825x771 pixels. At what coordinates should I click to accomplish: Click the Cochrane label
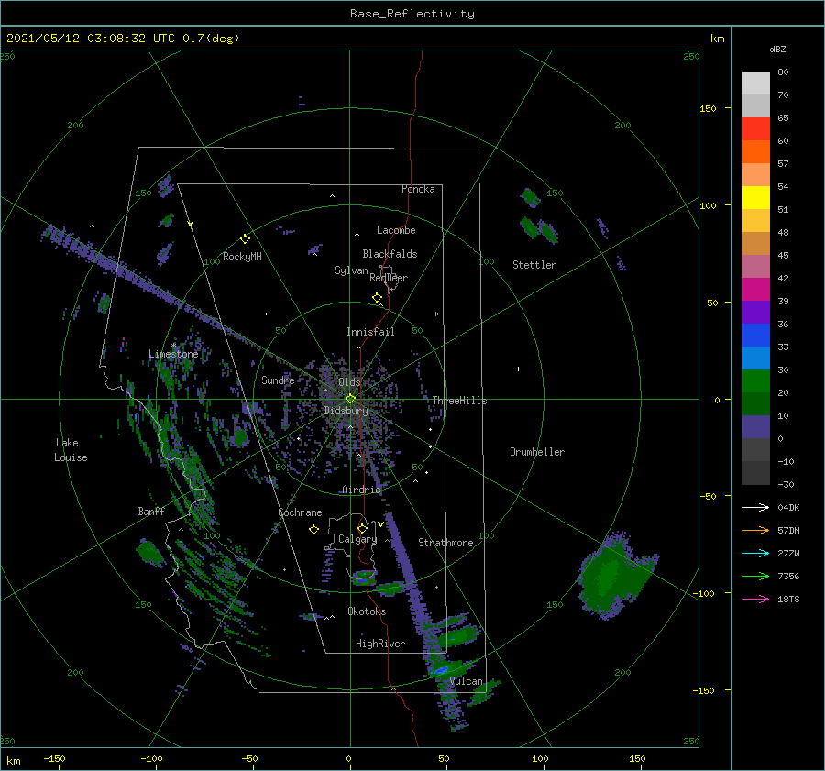(x=300, y=512)
